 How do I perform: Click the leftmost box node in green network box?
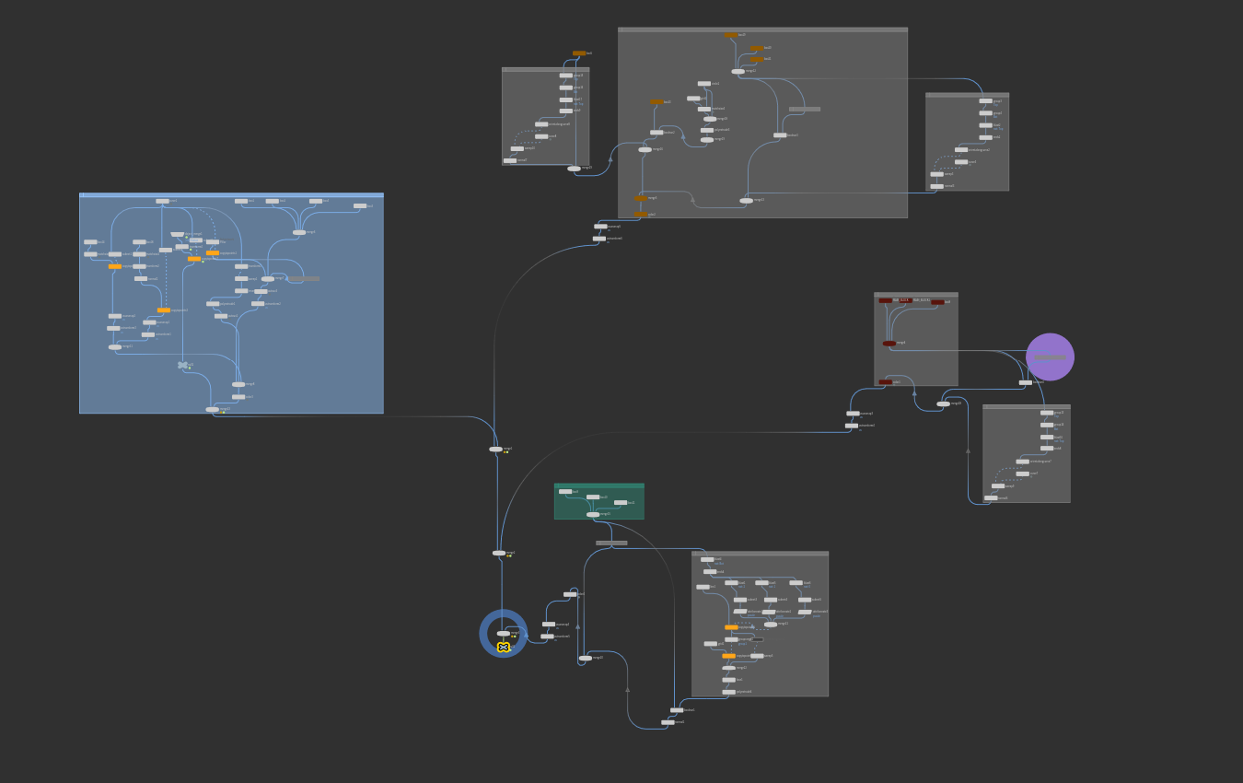tap(565, 491)
